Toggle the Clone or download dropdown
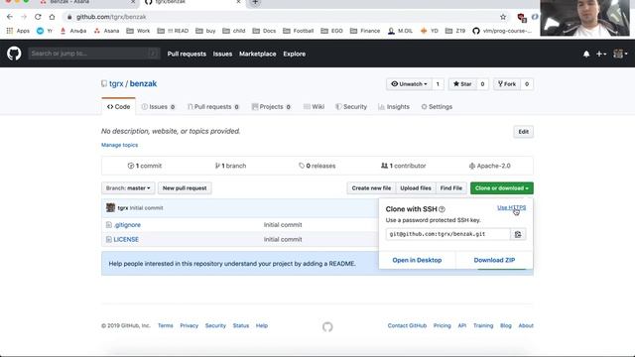The width and height of the screenshot is (635, 357). click(x=502, y=188)
